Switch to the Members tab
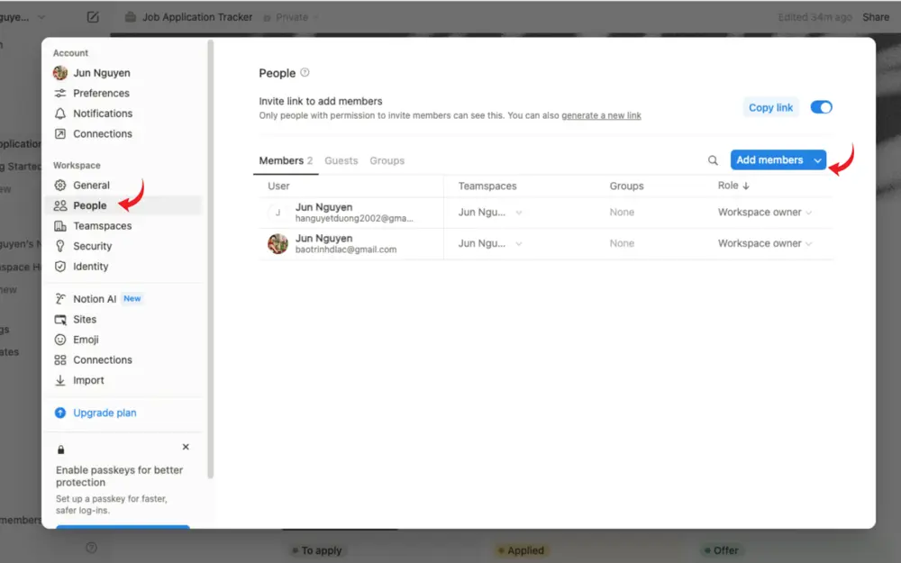Screen dimensions: 901x563 (x=286, y=161)
